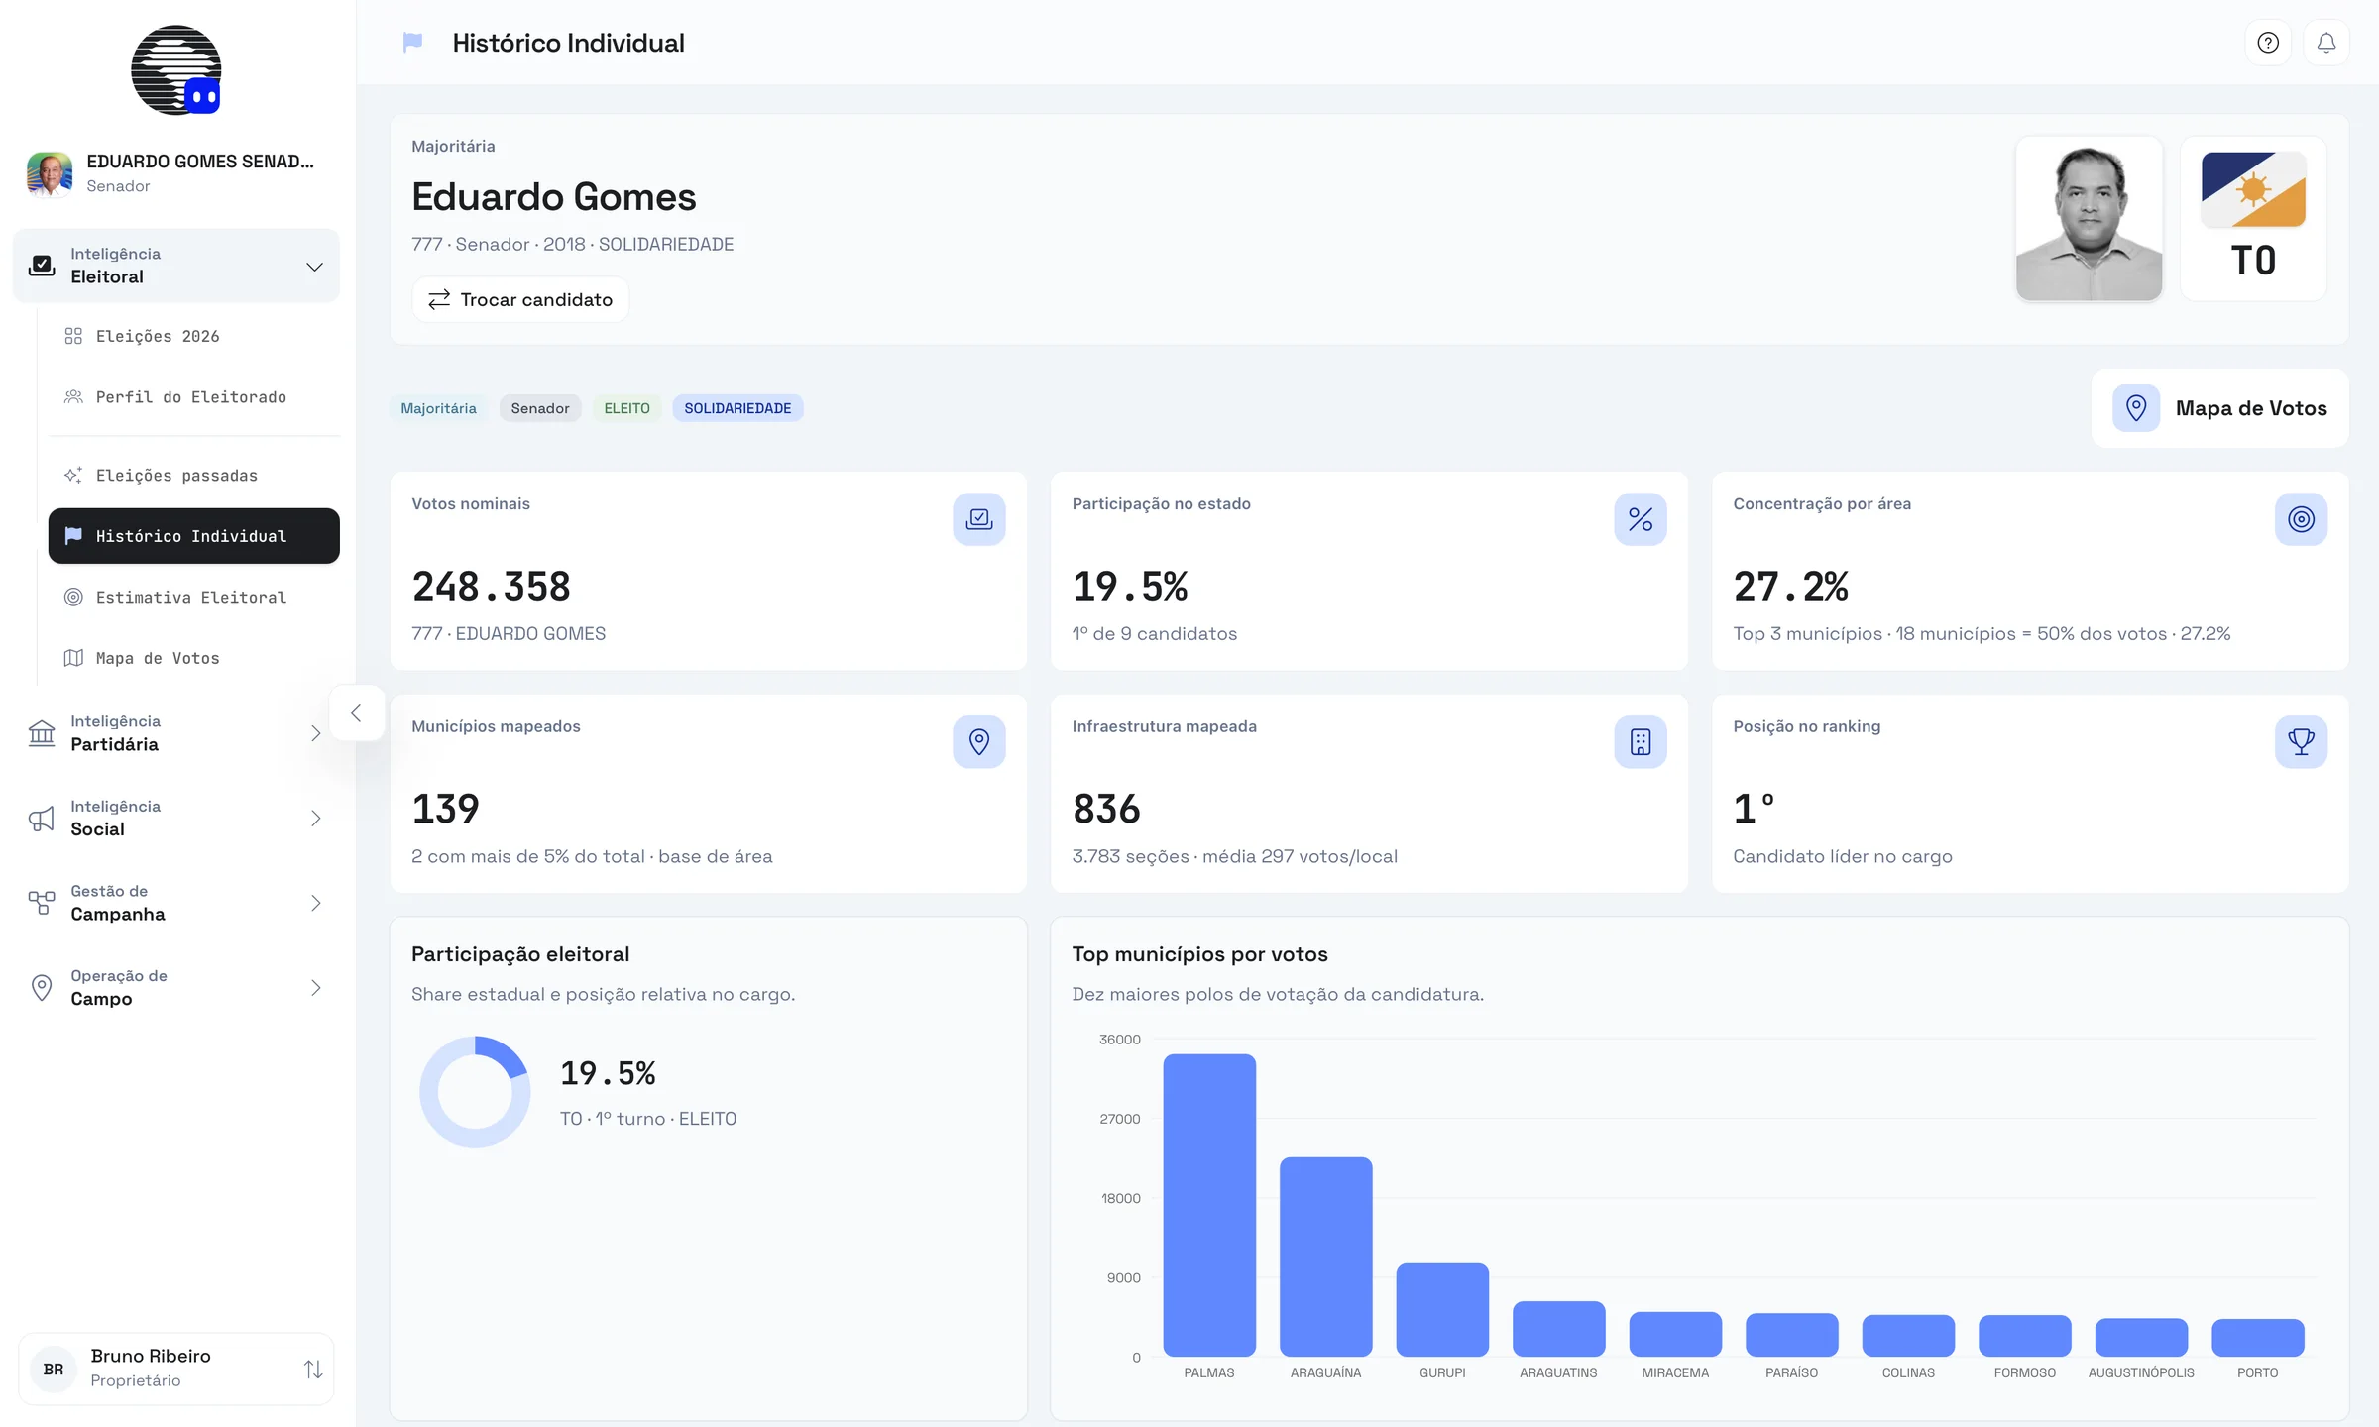The image size is (2379, 1427).
Task: Open Eleições 2026 in the sidebar
Action: [x=193, y=336]
